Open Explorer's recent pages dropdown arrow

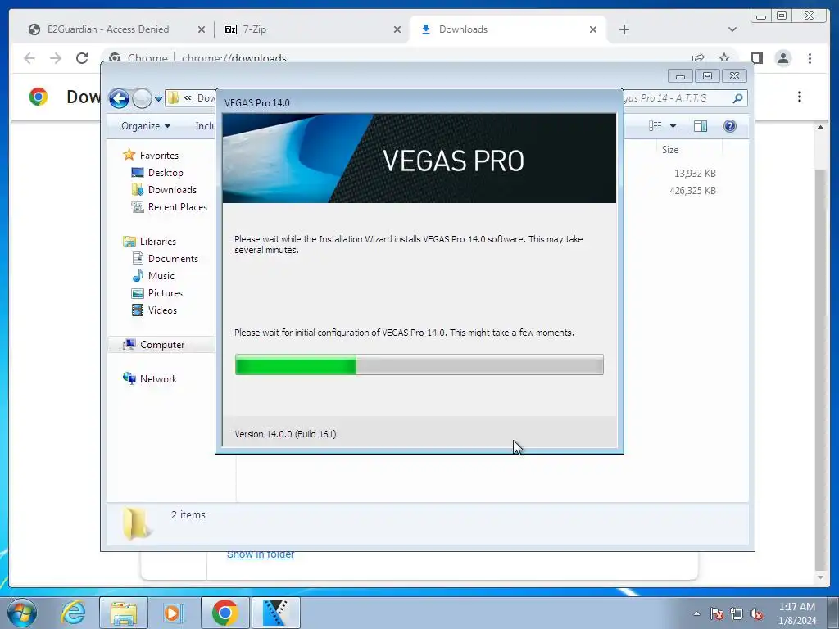coord(158,99)
